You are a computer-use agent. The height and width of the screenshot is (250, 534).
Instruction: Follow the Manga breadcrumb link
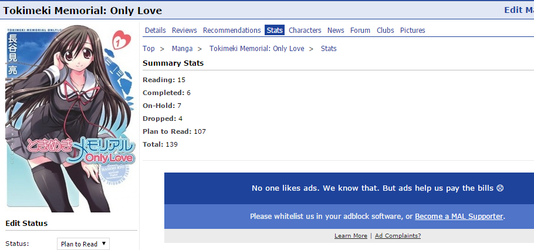pos(182,48)
